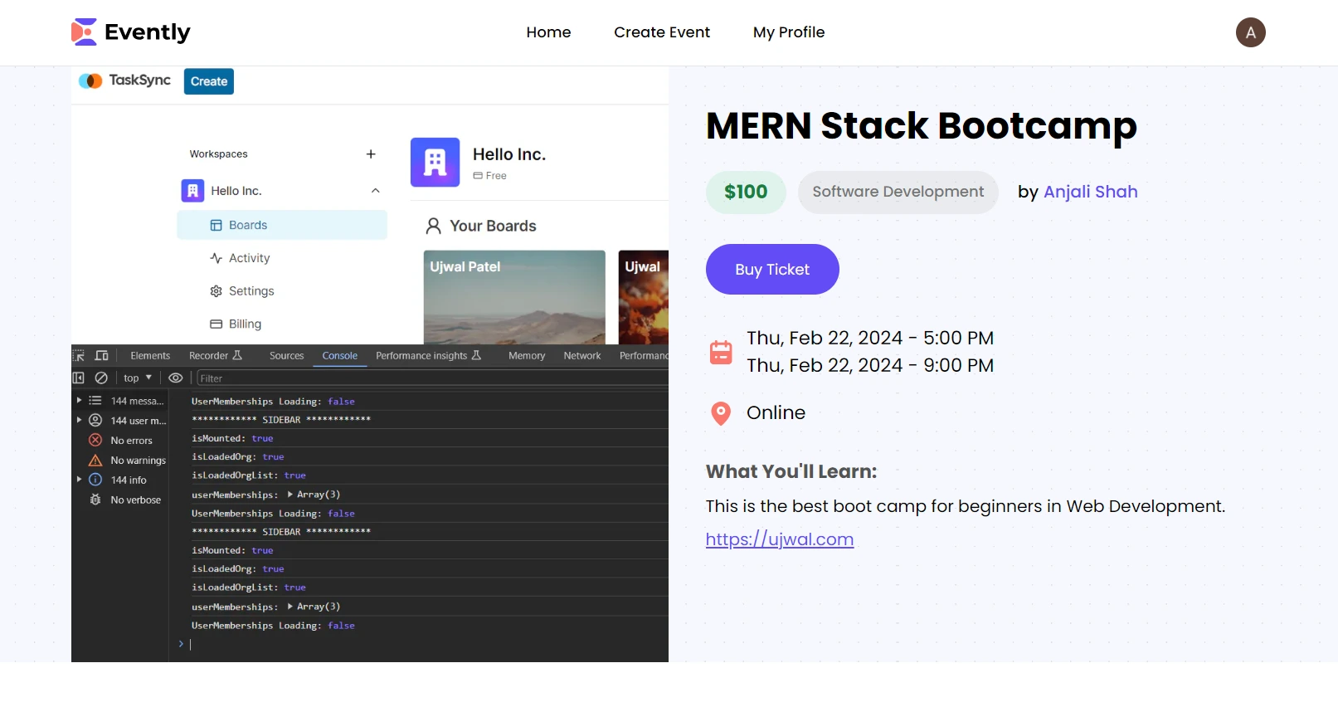Expand the userMemberships Array(3) entry
Image resolution: width=1338 pixels, height=707 pixels.
pyautogui.click(x=290, y=495)
